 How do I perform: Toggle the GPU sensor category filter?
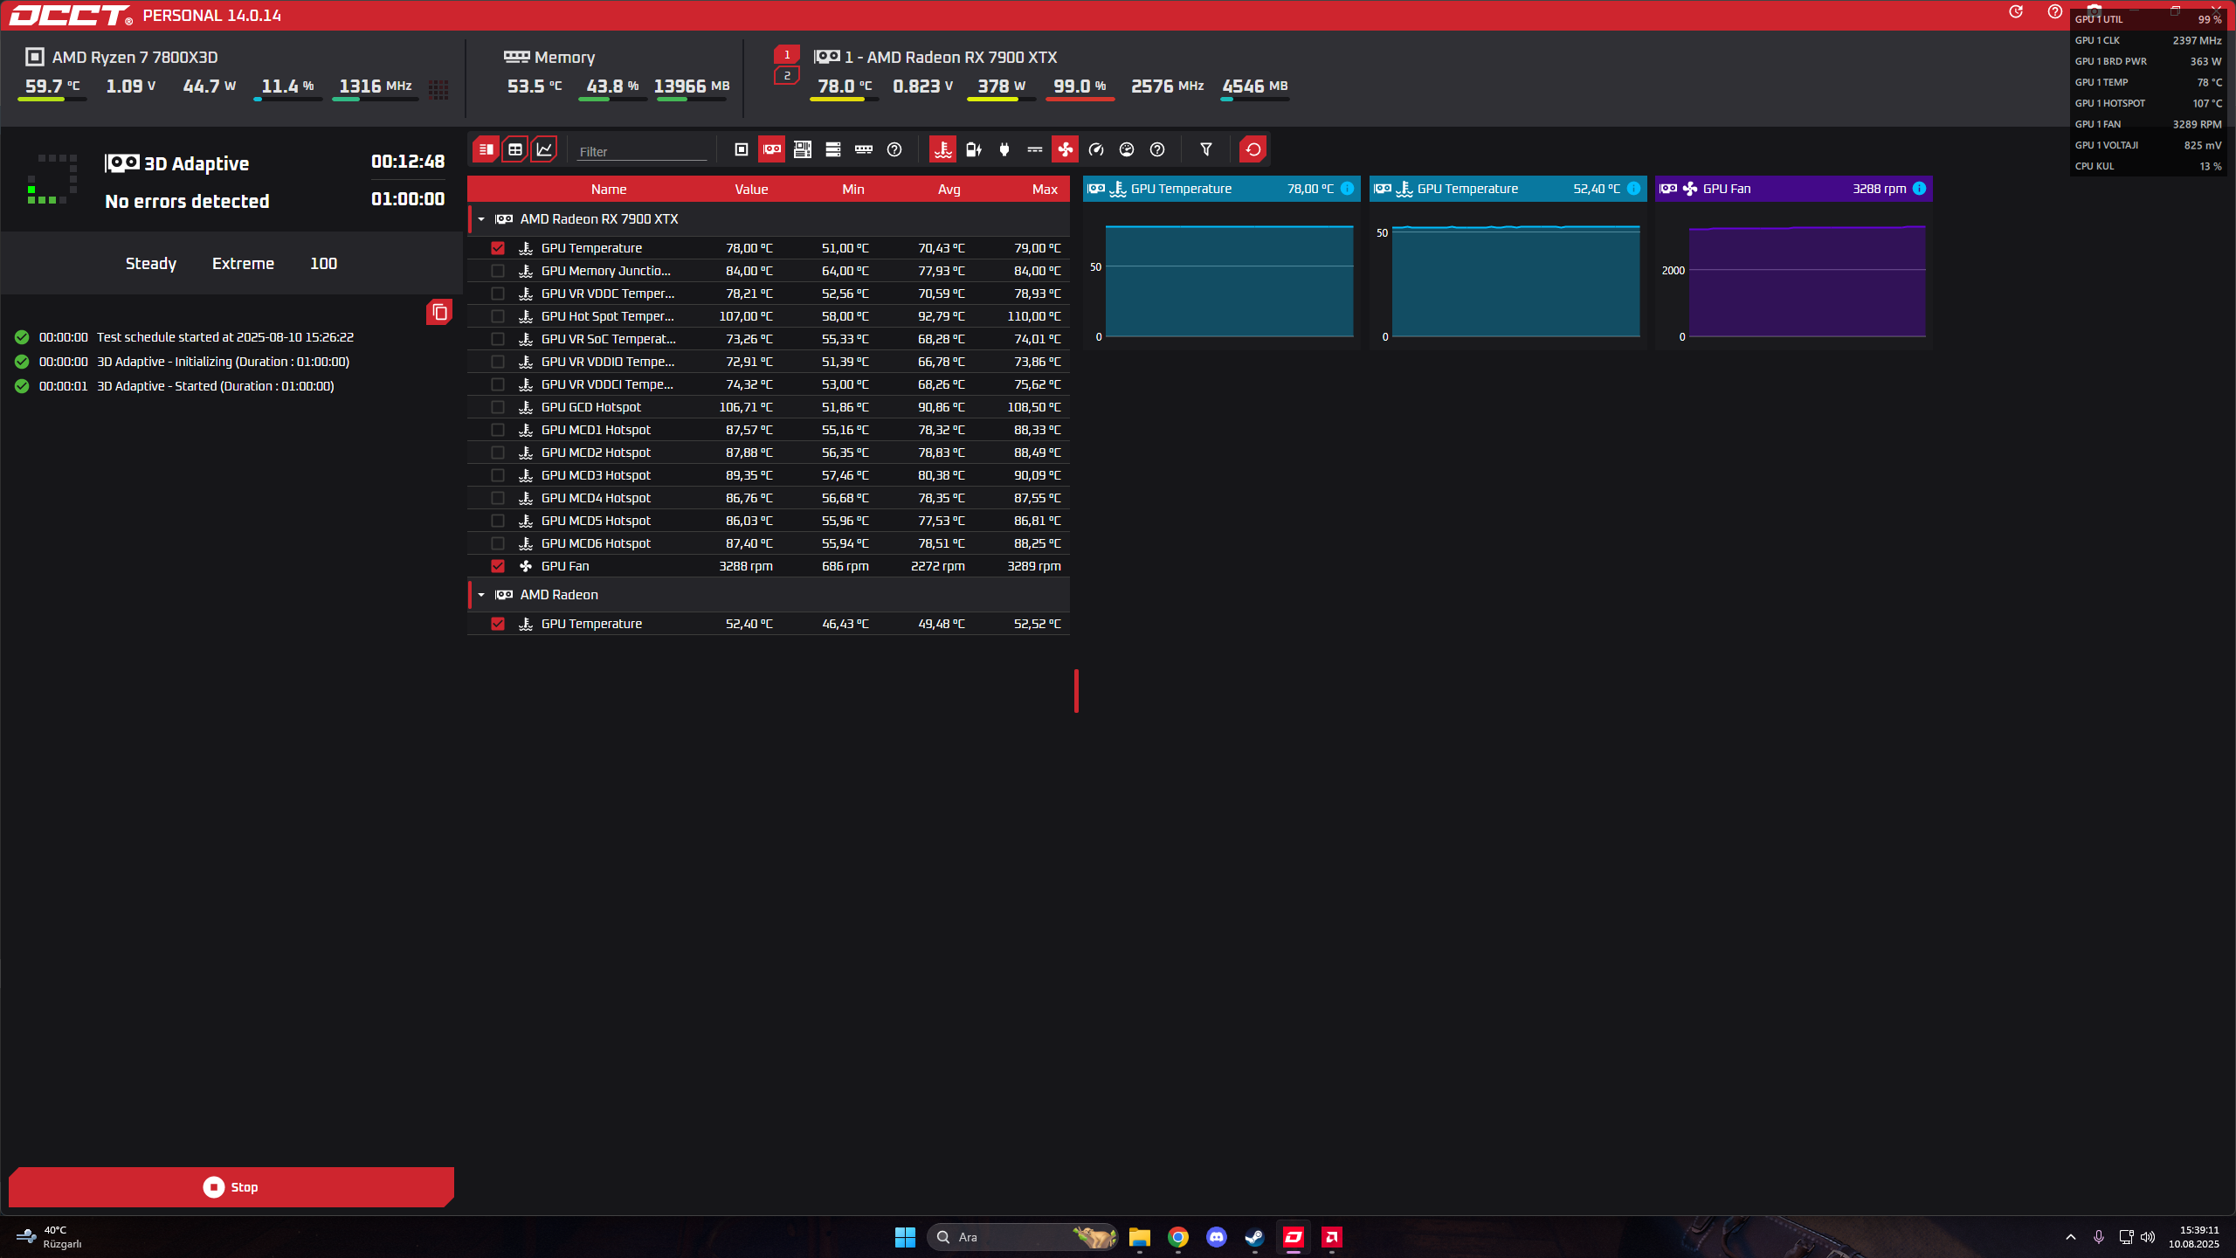[x=772, y=149]
